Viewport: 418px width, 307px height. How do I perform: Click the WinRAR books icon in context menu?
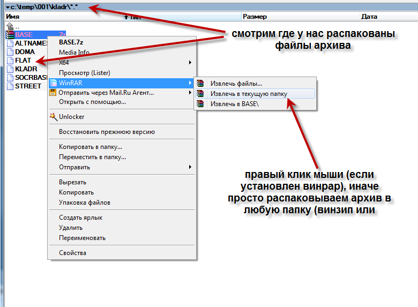(x=53, y=83)
